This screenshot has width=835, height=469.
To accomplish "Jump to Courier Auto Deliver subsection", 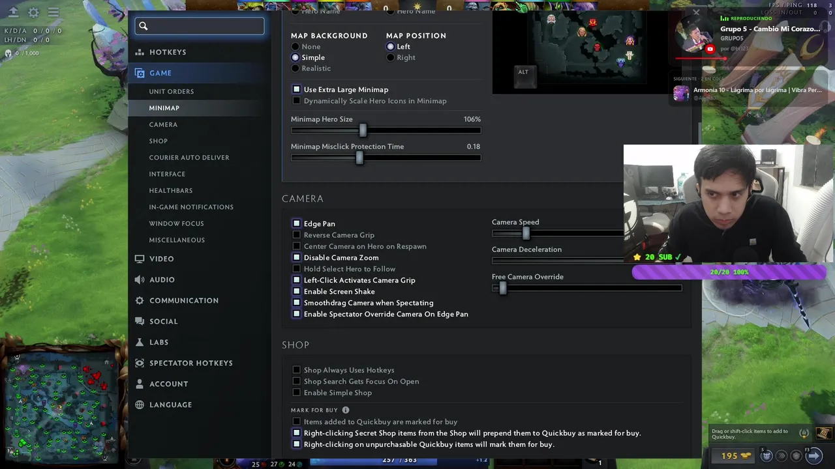I will 189,158.
